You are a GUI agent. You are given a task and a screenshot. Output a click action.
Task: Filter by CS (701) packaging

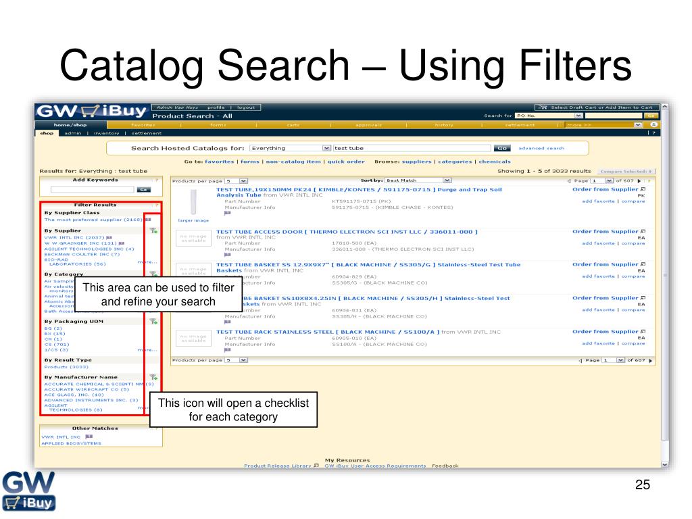[x=57, y=344]
